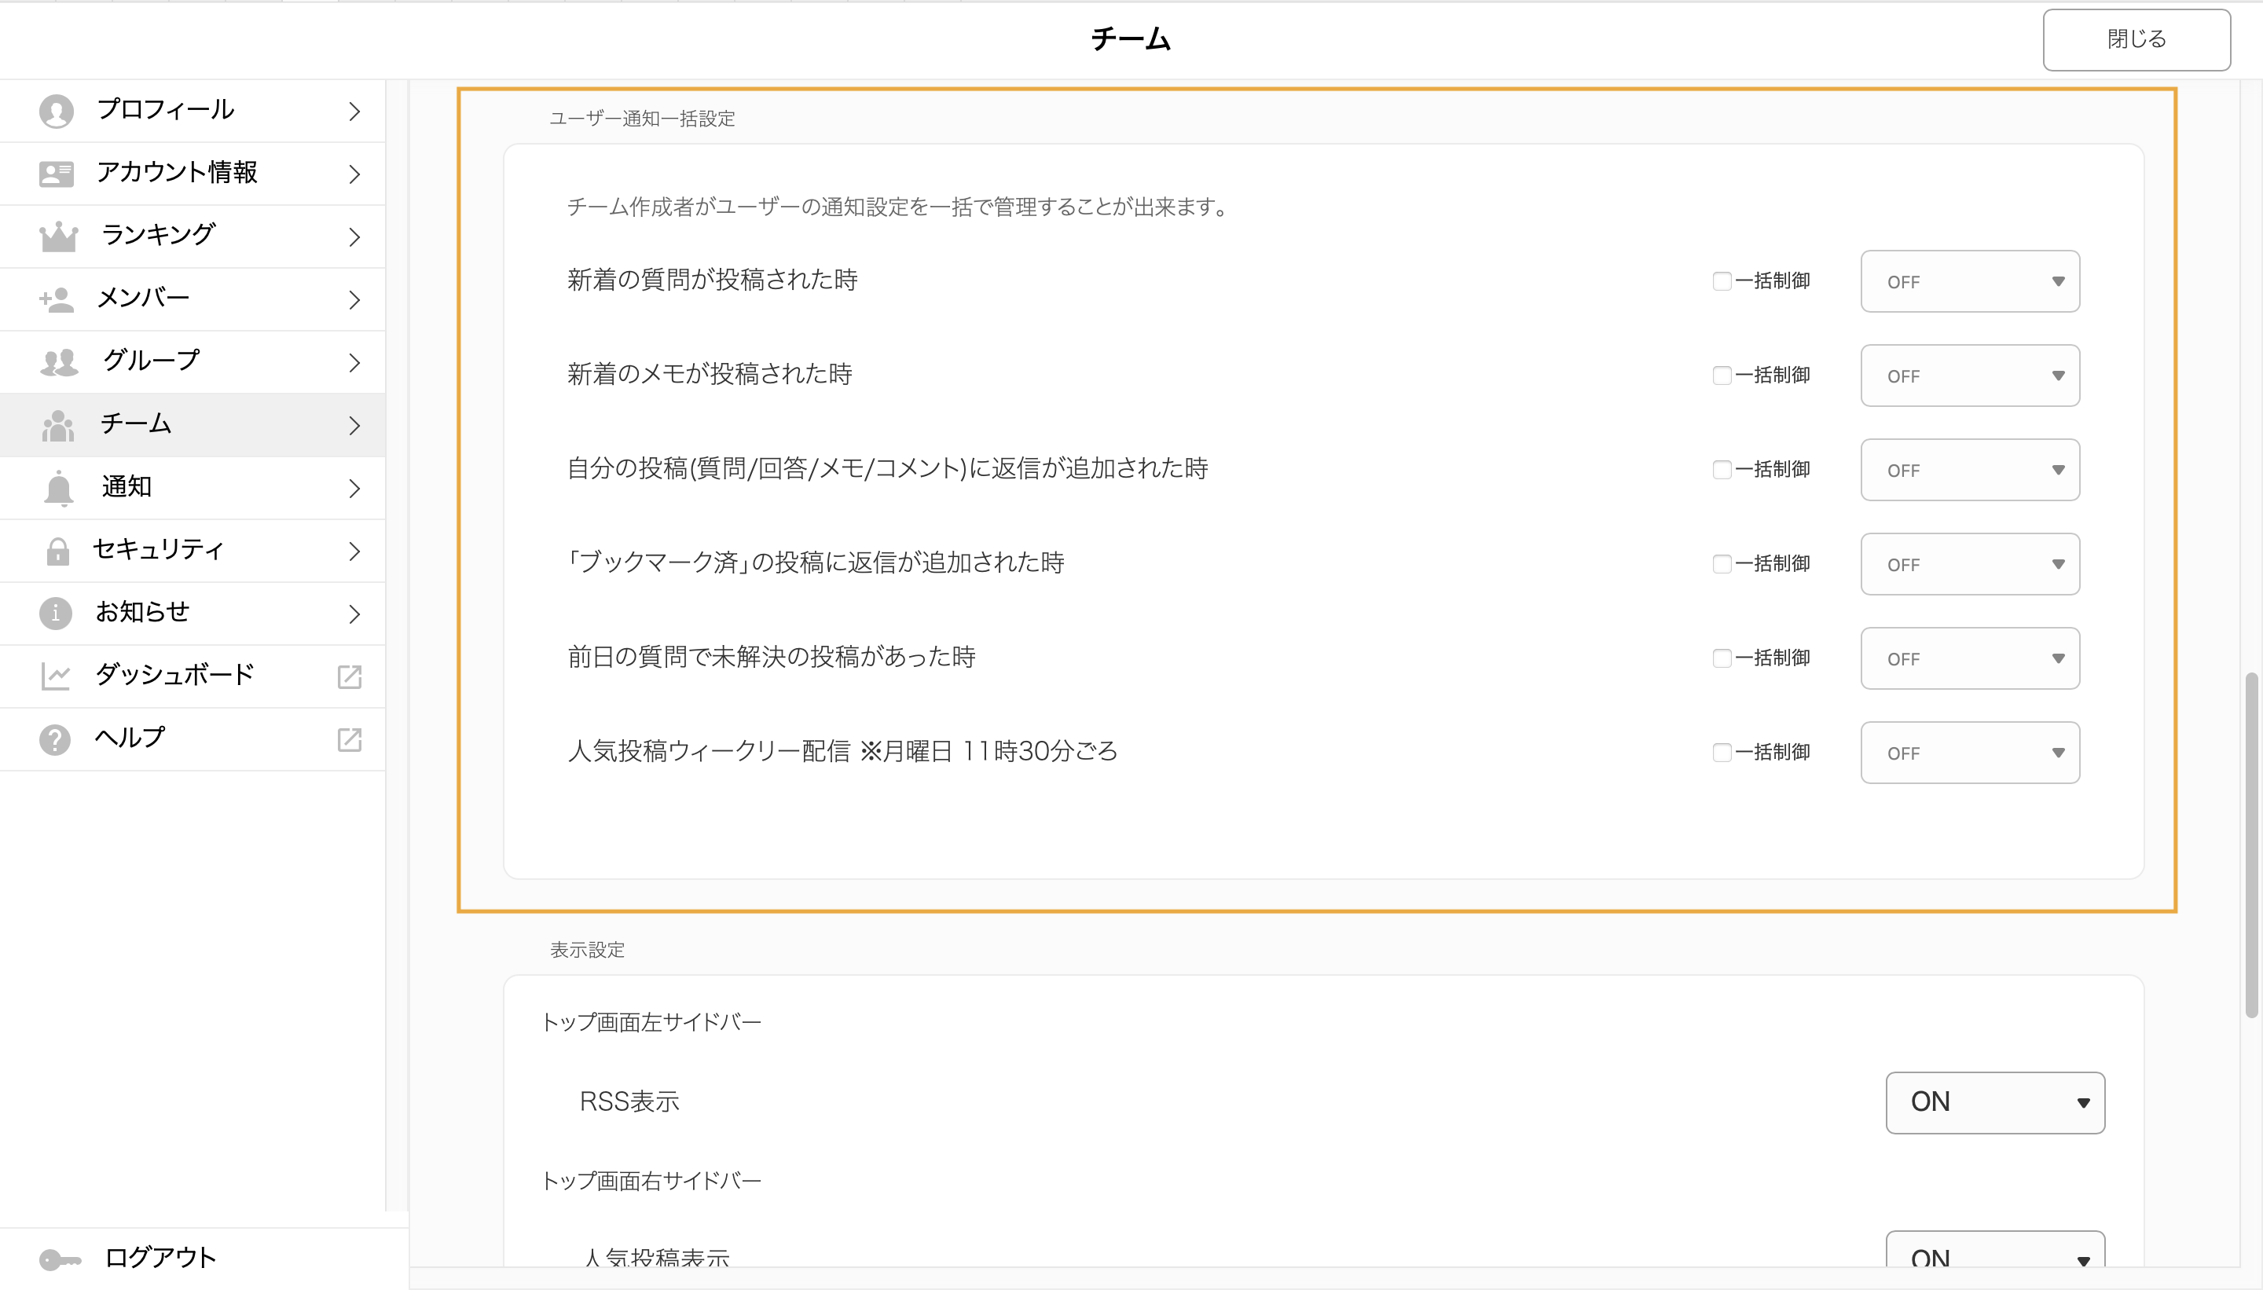This screenshot has width=2263, height=1290.
Task: Click the 通知 chevron arrow
Action: [x=354, y=489]
